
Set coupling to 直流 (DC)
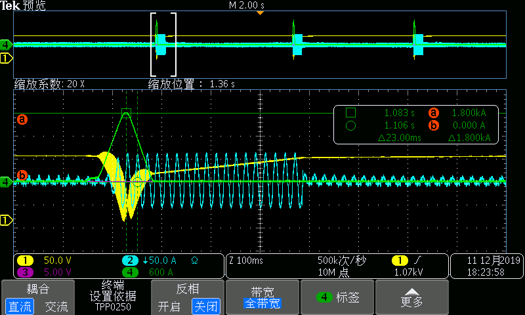pos(19,306)
